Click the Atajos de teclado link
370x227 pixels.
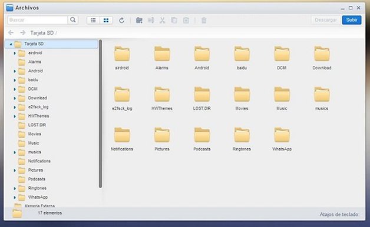click(x=339, y=215)
